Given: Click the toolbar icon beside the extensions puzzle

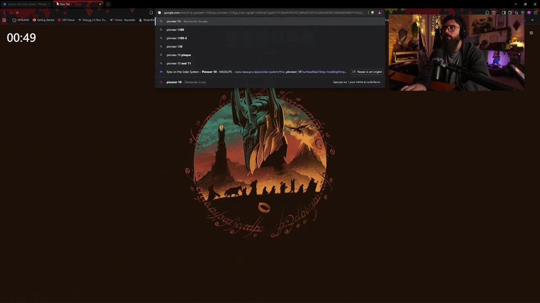Looking at the screenshot, I should point(494,13).
